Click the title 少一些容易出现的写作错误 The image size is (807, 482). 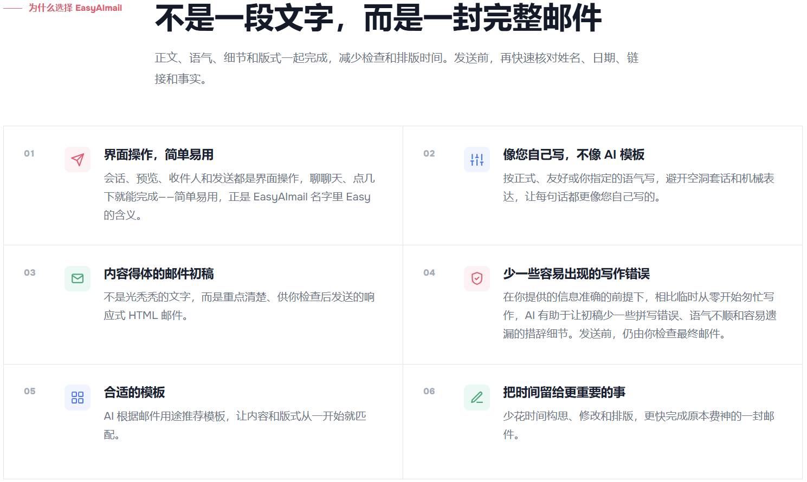pyautogui.click(x=576, y=274)
